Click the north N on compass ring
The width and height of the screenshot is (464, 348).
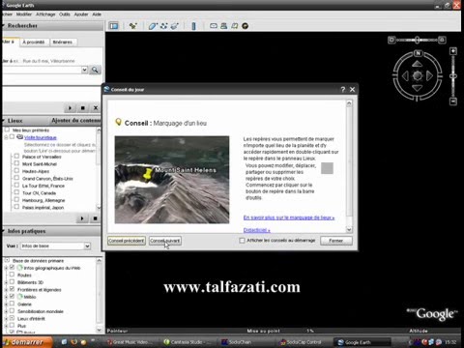click(x=418, y=53)
